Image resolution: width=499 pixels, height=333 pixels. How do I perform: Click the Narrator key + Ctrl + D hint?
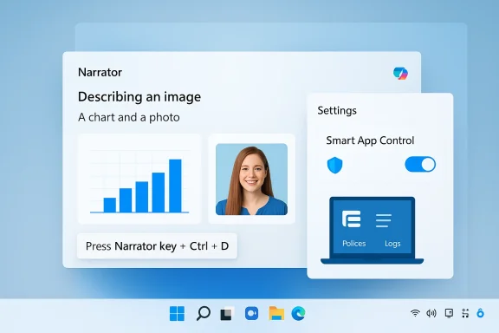[x=157, y=246]
